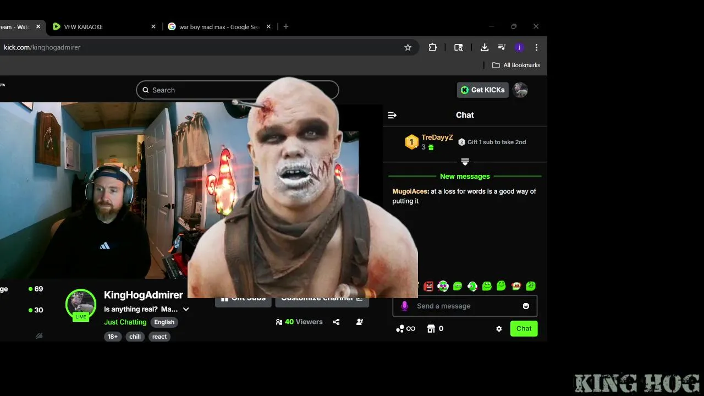Open the All Bookmarks folder
The height and width of the screenshot is (396, 704).
pos(516,65)
